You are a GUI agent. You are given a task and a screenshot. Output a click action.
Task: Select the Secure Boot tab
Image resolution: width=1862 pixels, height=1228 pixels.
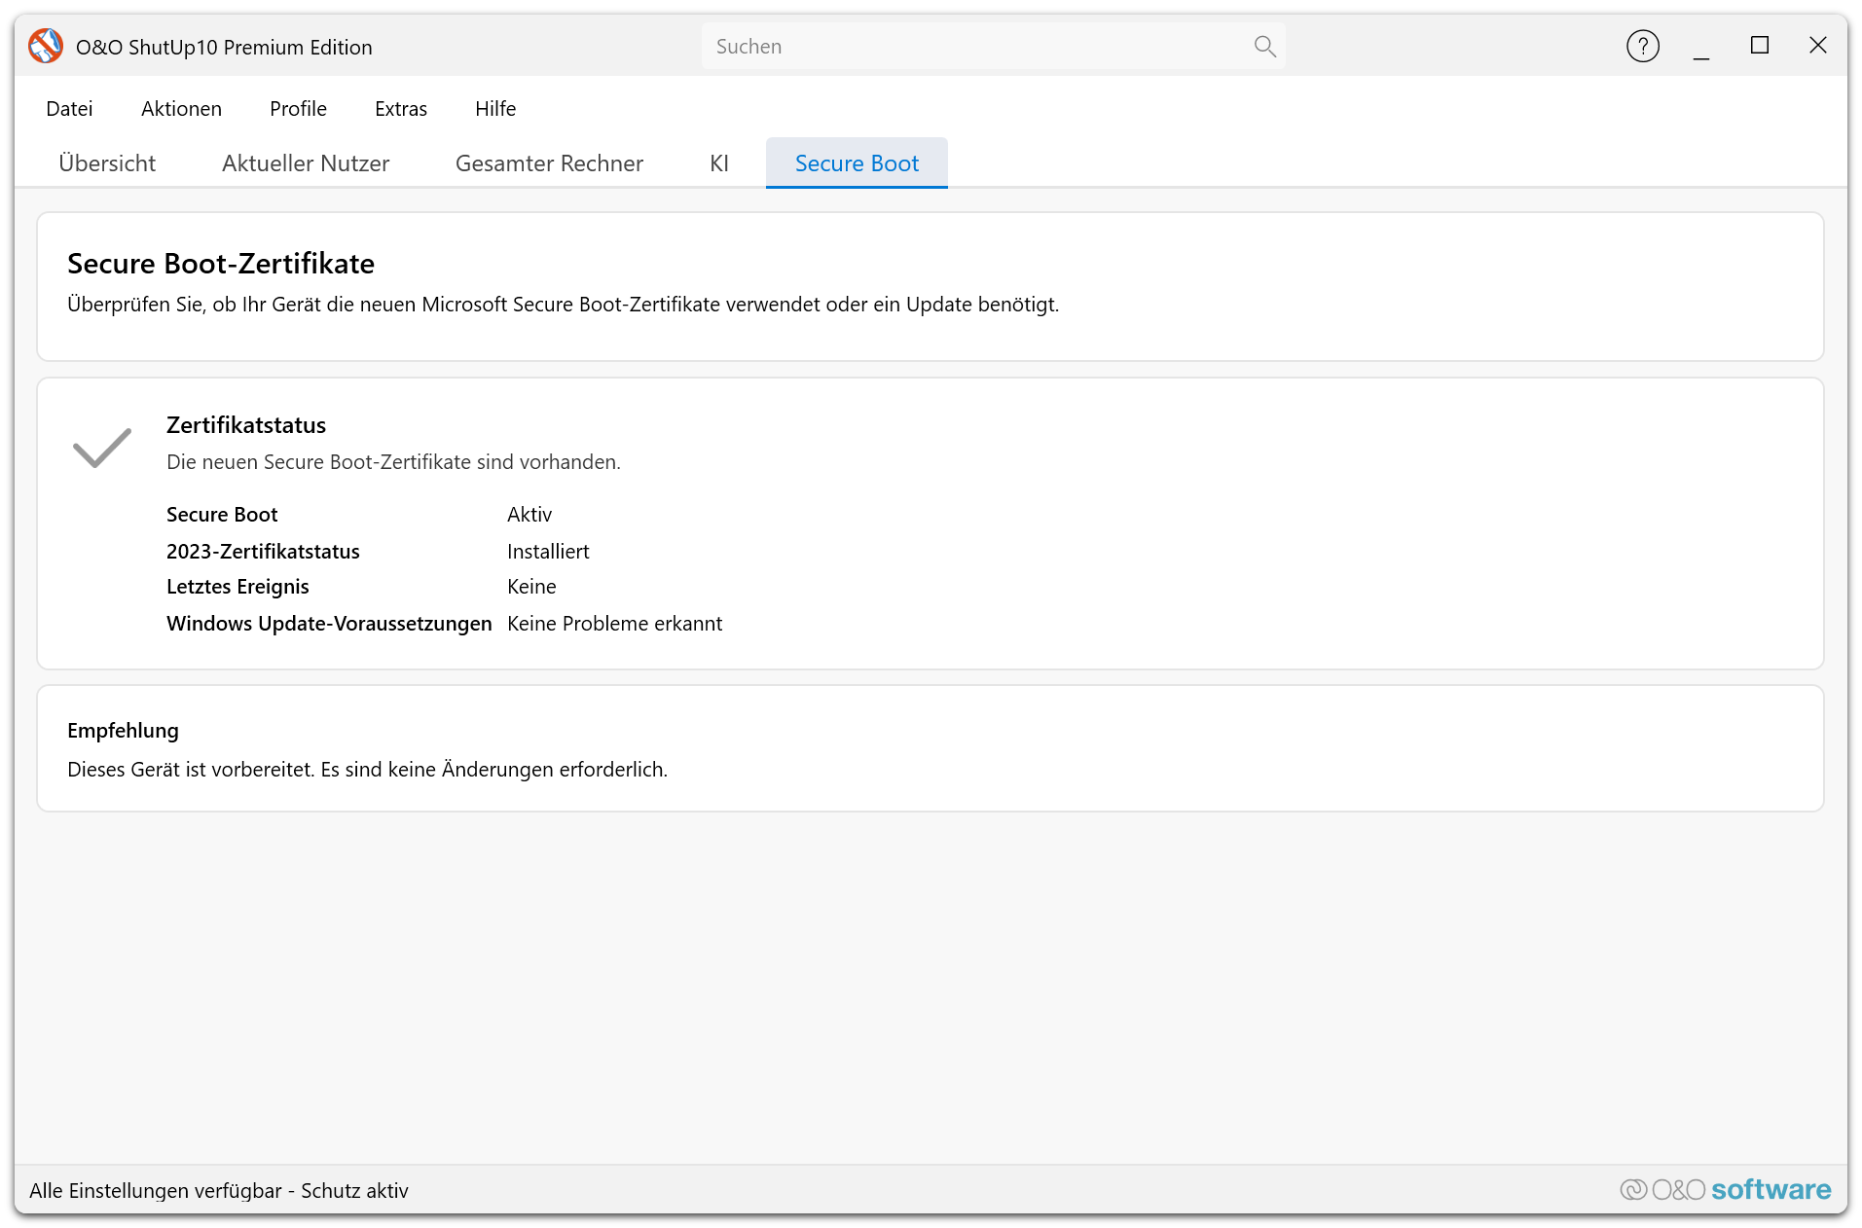click(x=857, y=163)
